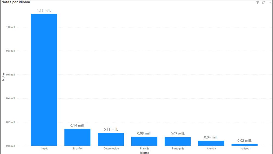Select the Alemán bar
This screenshot has width=273, height=154.
pos(211,143)
